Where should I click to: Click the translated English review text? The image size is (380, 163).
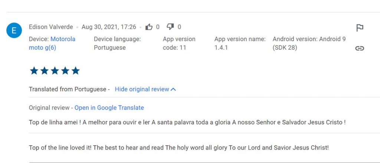178,147
